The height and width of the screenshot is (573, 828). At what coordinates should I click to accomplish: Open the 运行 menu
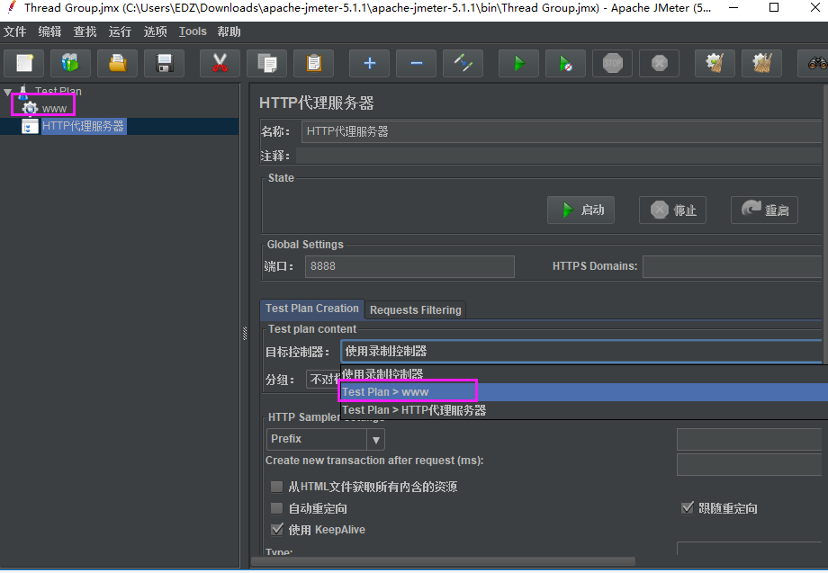click(x=120, y=31)
